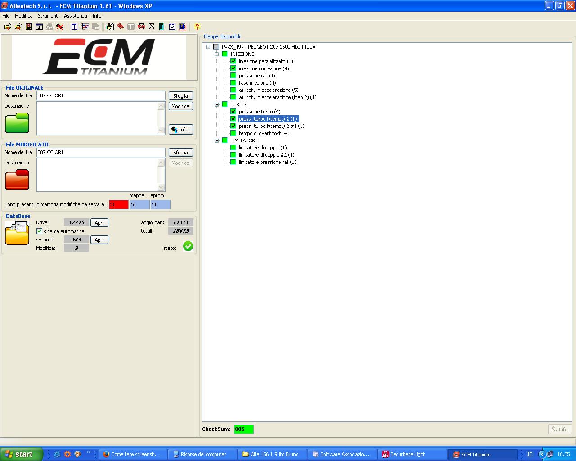Screen dimensions: 576x461
Task: Click the red modified file folder icon
Action: 17,180
